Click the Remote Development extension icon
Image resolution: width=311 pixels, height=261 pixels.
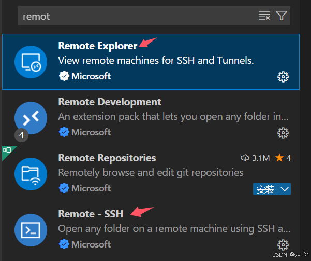[31, 118]
